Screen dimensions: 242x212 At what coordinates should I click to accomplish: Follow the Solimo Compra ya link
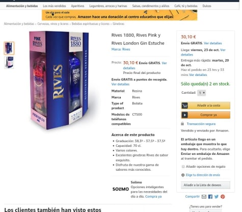pyautogui.click(x=153, y=197)
